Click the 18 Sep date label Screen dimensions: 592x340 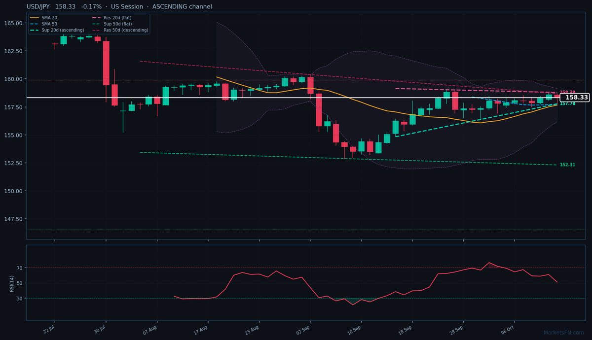pos(405,330)
